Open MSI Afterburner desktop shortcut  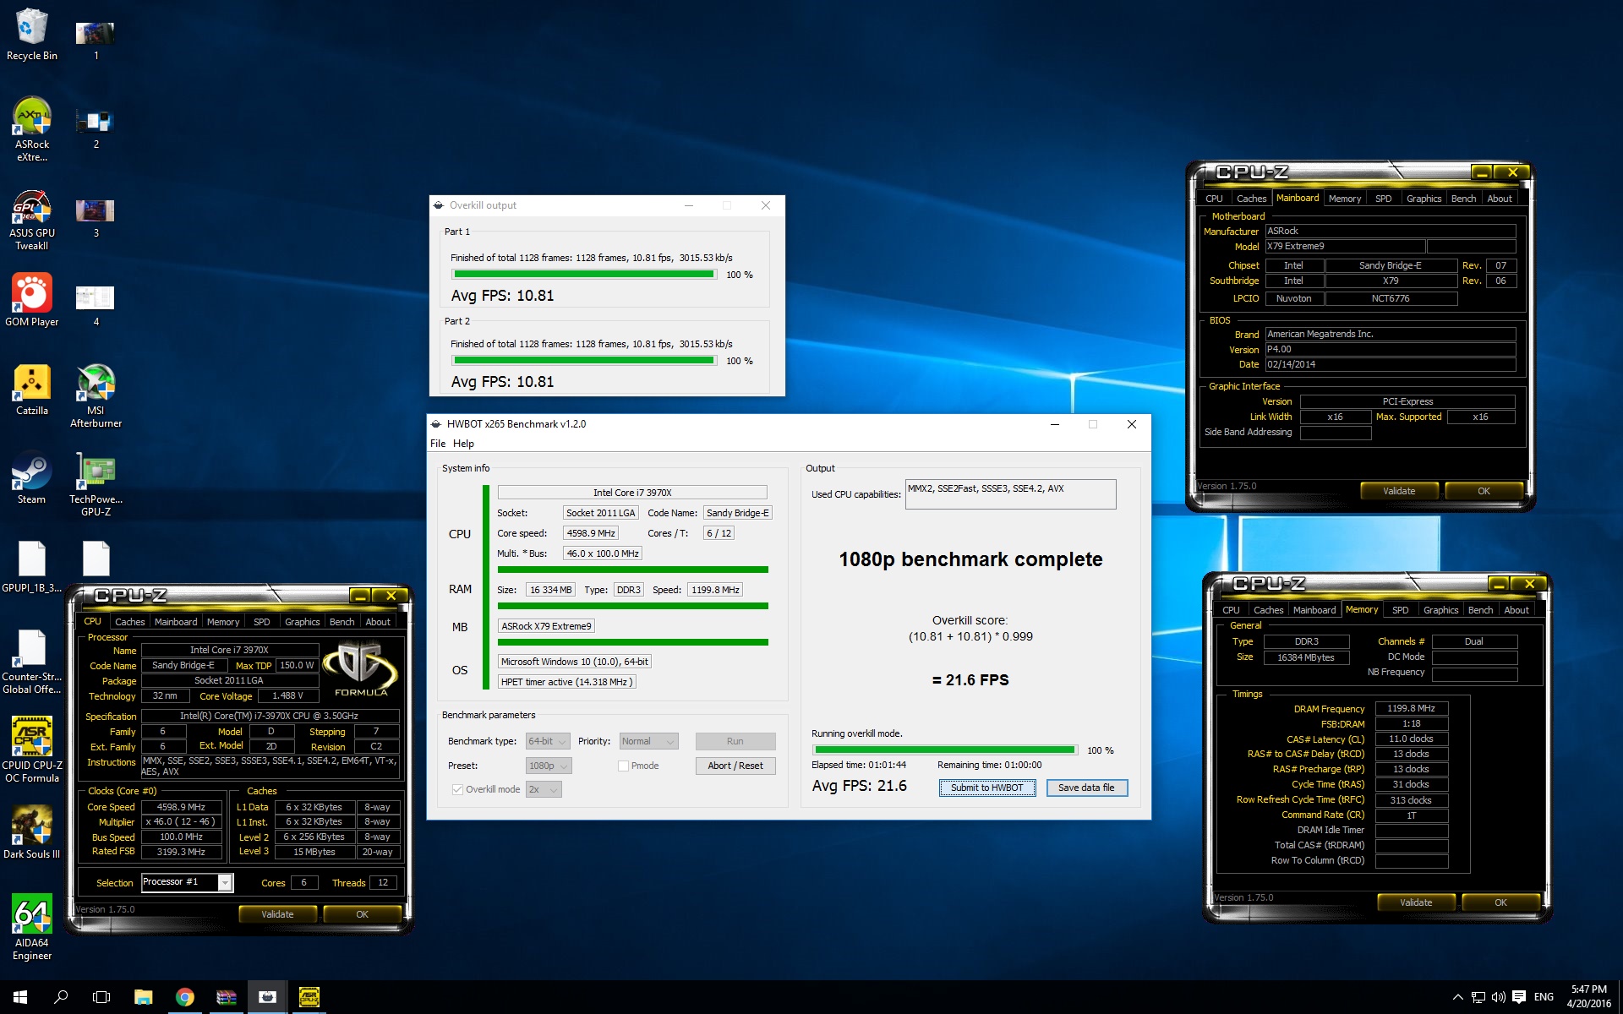click(96, 395)
